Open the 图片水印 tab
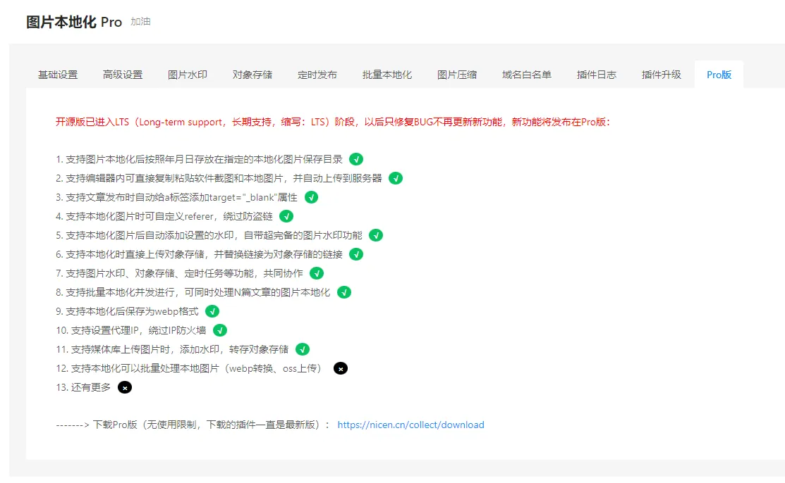The image size is (785, 483). tap(188, 75)
